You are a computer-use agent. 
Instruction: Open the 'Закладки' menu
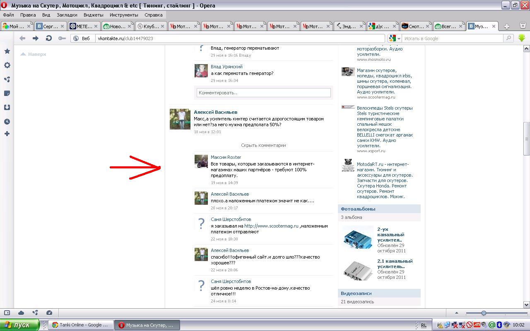[x=67, y=15]
